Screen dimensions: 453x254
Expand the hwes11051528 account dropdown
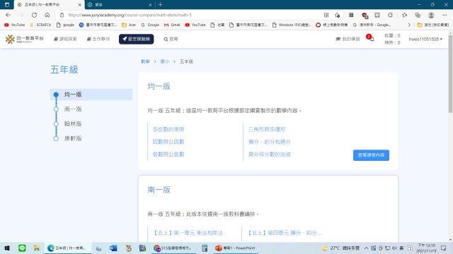[x=425, y=39]
